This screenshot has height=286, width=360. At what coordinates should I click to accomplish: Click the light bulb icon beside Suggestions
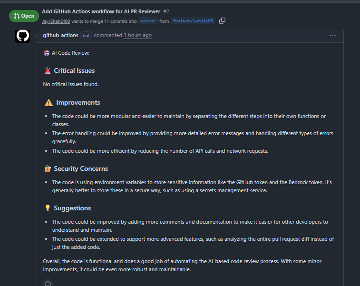coord(48,208)
